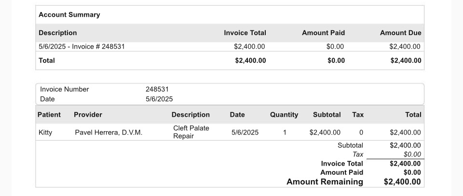The height and width of the screenshot is (196, 463).
Task: Click the invoice date value 5/6/2025
Action: click(159, 99)
